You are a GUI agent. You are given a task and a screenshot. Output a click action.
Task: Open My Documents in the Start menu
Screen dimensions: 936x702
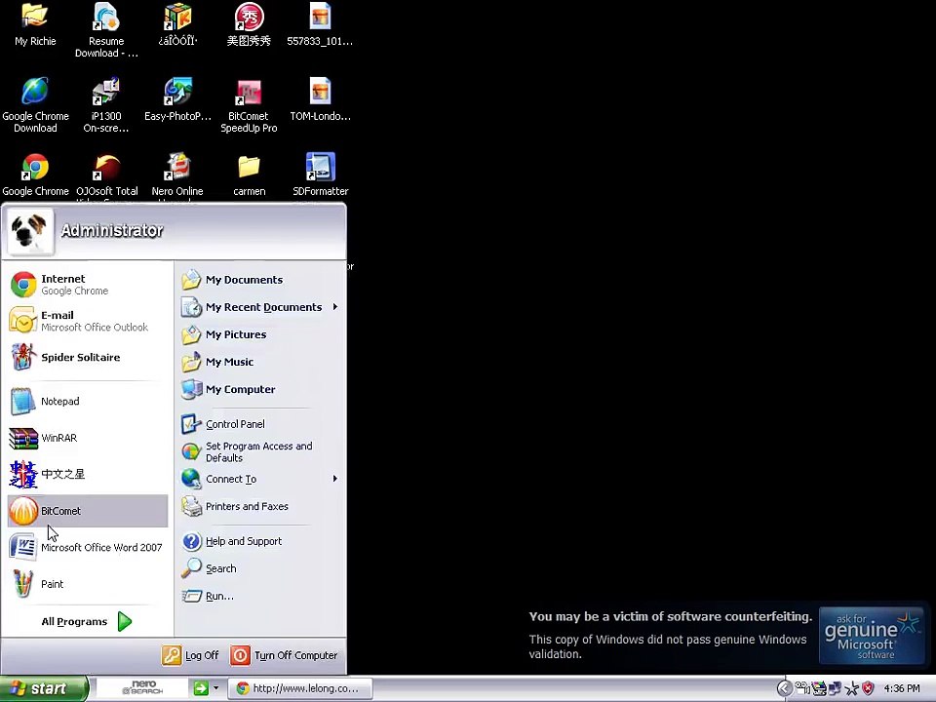pos(260,280)
